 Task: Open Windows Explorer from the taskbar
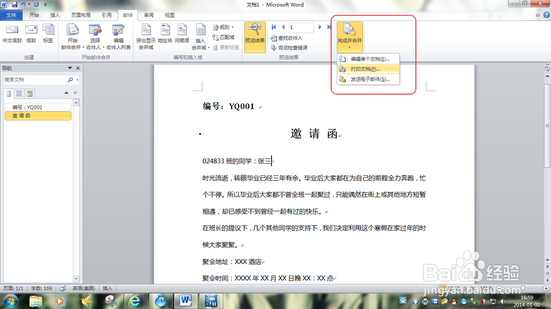pos(36,301)
